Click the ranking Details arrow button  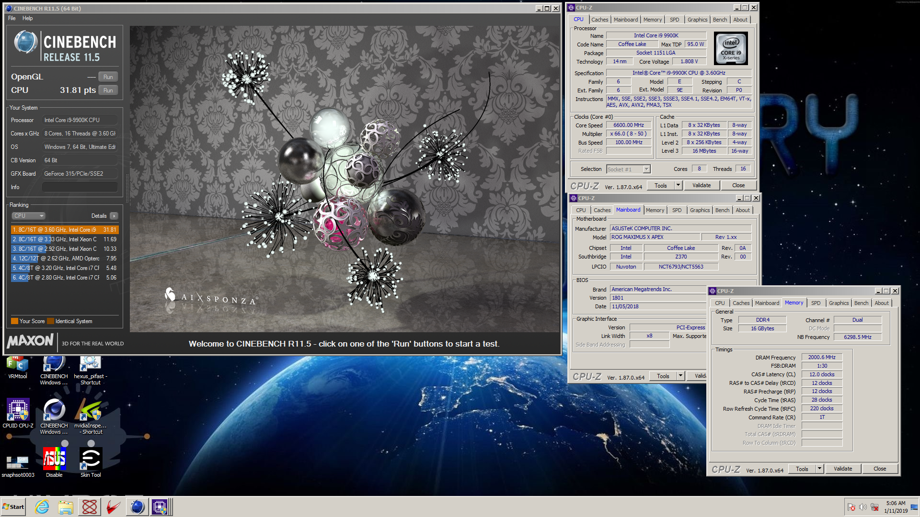(x=114, y=216)
